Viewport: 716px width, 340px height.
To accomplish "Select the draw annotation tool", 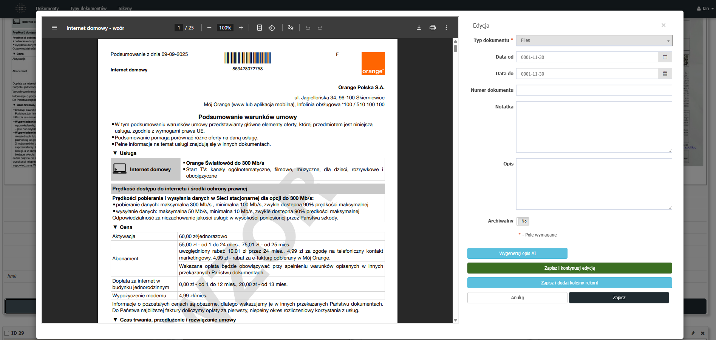I will (x=291, y=28).
